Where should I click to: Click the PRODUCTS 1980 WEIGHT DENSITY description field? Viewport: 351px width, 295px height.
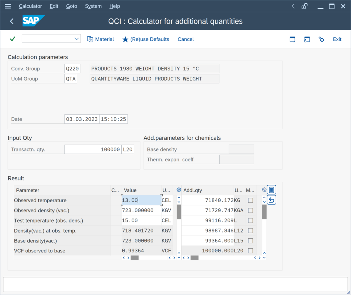click(x=155, y=68)
